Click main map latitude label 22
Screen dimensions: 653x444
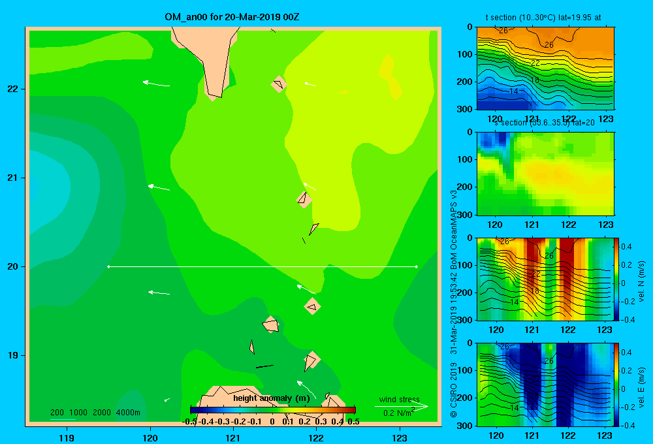pyautogui.click(x=12, y=89)
